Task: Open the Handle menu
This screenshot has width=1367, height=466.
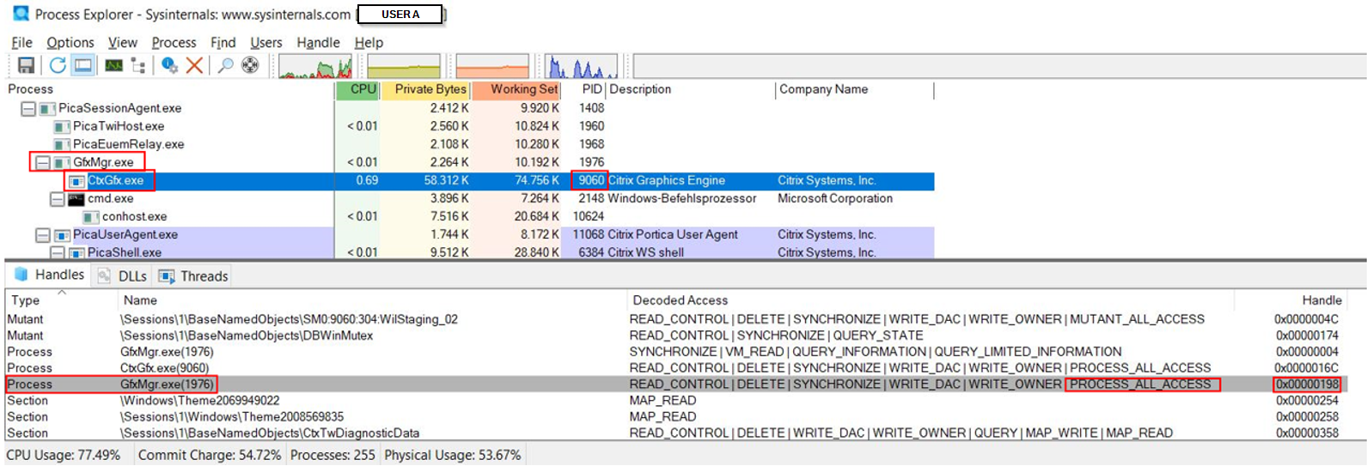Action: click(x=318, y=42)
